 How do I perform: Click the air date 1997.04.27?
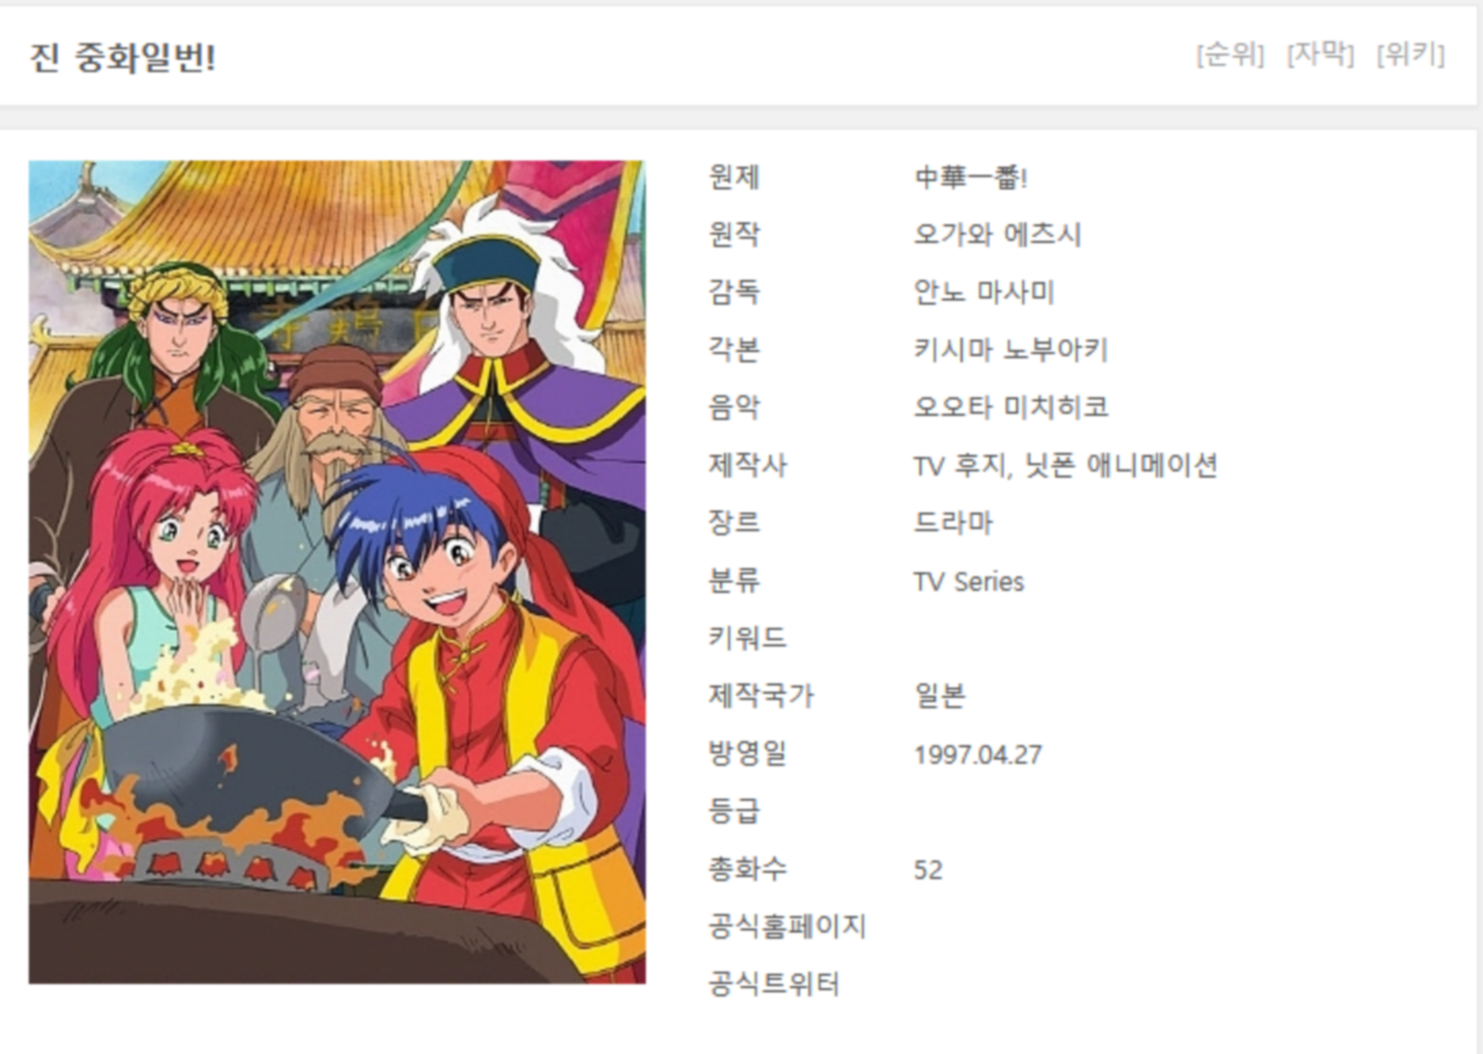tap(978, 754)
